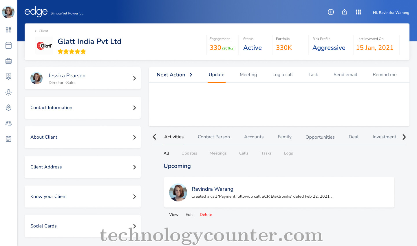
Task: Switch to the Investment tab
Action: tap(384, 137)
